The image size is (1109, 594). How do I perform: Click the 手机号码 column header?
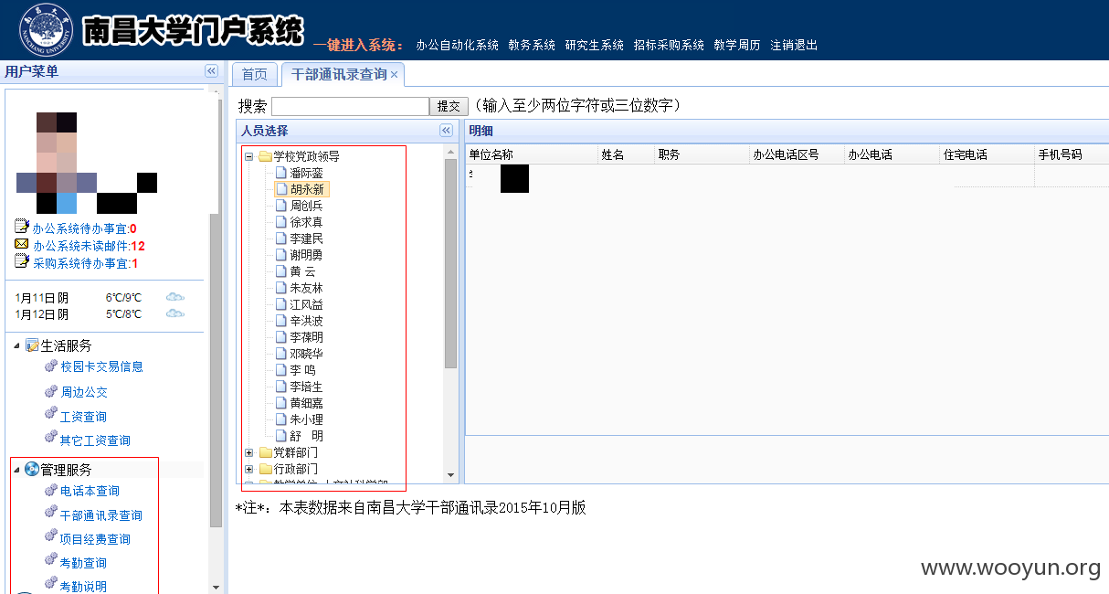pyautogui.click(x=1072, y=154)
